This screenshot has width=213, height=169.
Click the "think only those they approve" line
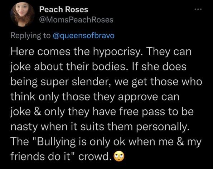(x=95, y=97)
